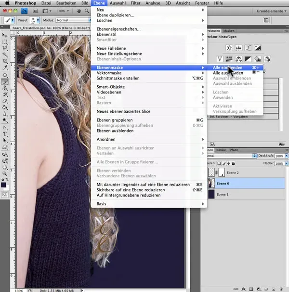Add a Brightness/Contrast adjustment (sun icon)
289x292 pixels.
point(229,48)
